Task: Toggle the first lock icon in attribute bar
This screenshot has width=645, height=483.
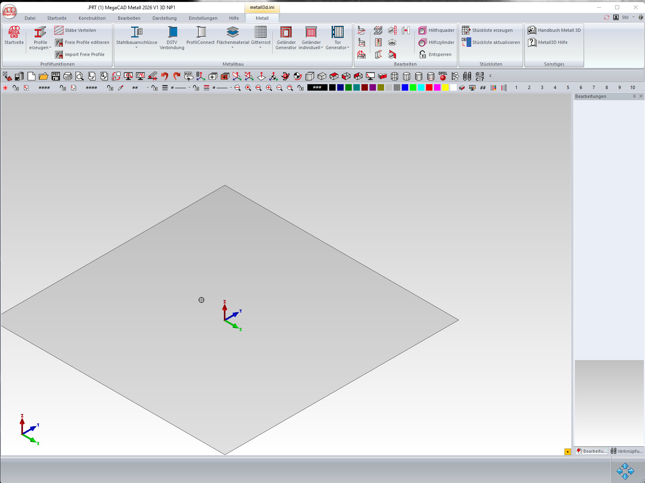Action: 16,87
